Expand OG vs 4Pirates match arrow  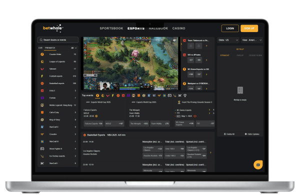(x=206, y=60)
